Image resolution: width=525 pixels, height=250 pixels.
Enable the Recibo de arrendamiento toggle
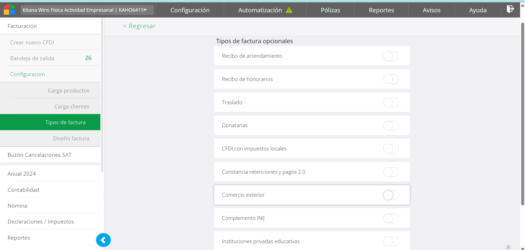tap(391, 56)
